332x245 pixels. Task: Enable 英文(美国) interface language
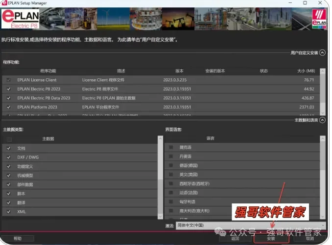171,175
